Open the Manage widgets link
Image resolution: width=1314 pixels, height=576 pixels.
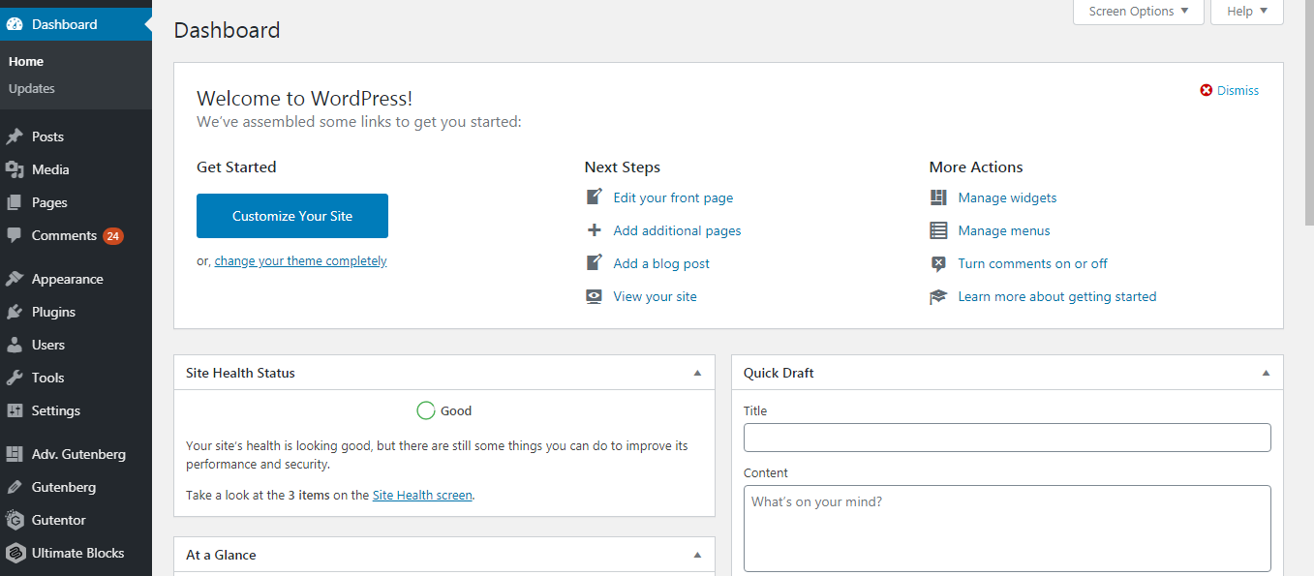(1007, 197)
